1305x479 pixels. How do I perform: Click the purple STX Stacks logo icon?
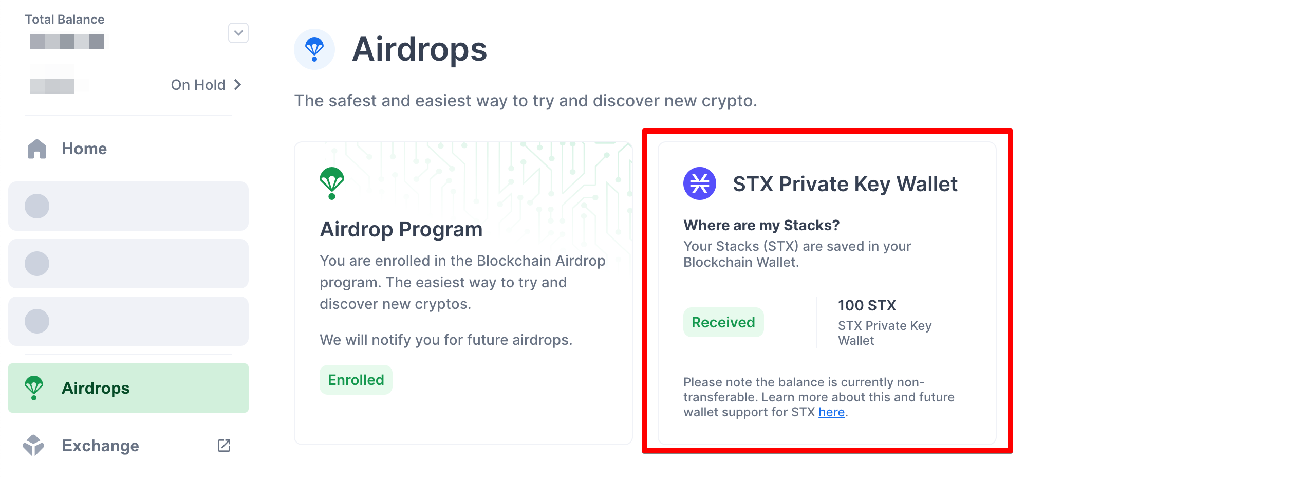(x=700, y=183)
